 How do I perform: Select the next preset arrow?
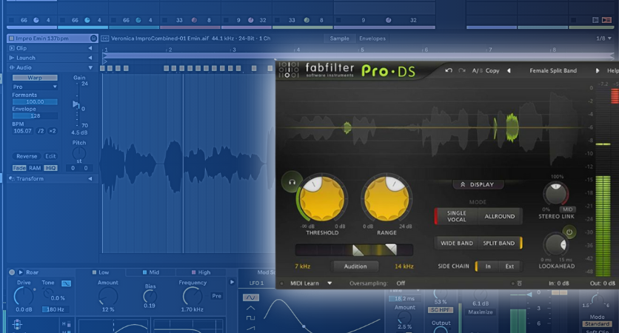598,71
